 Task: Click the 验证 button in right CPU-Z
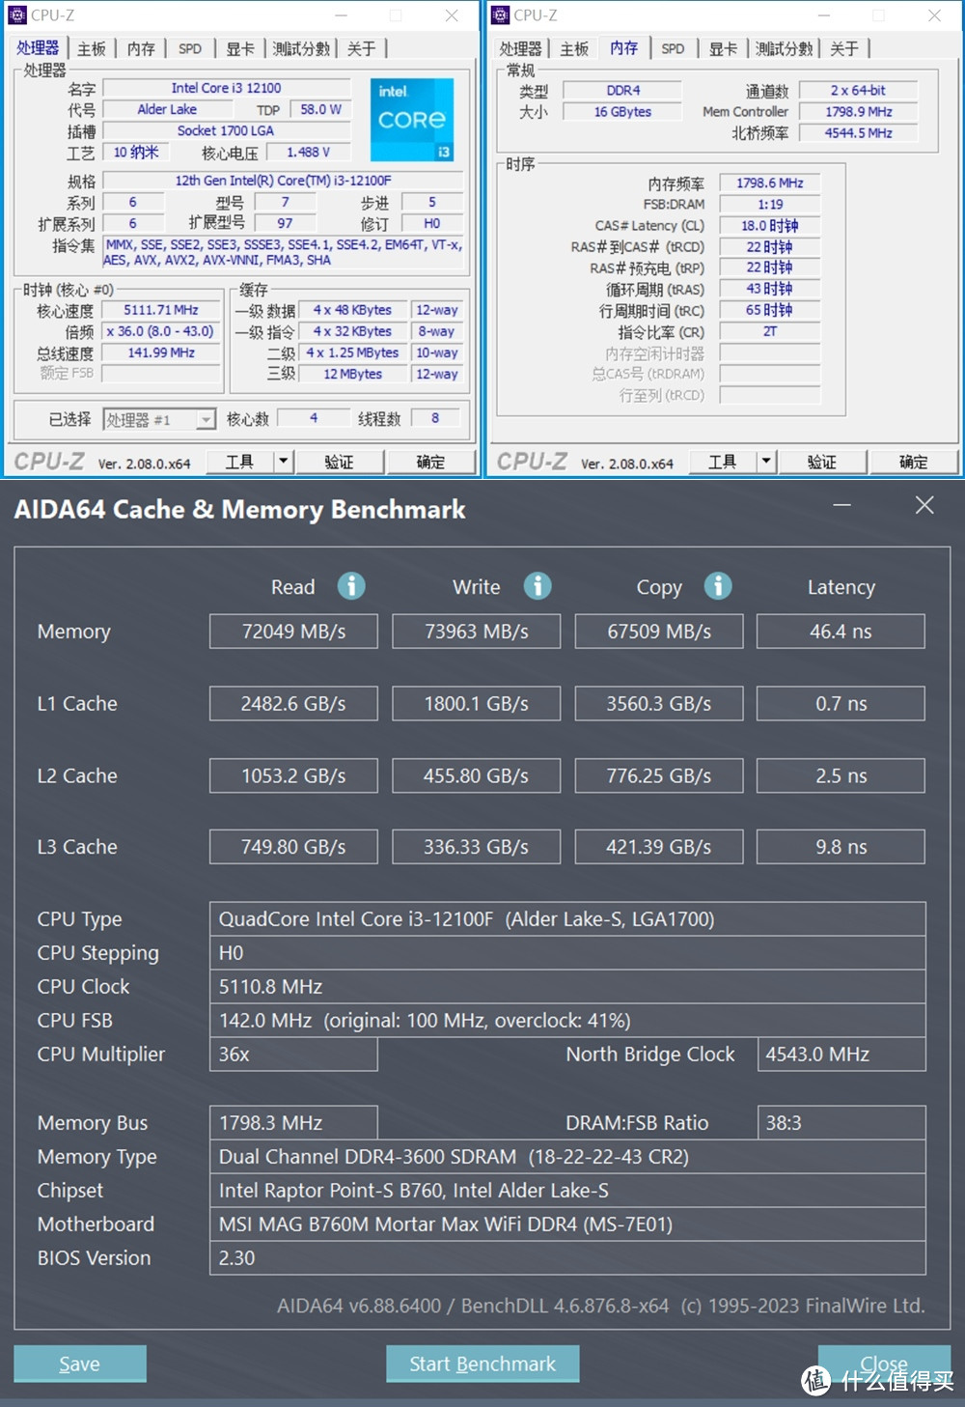821,462
